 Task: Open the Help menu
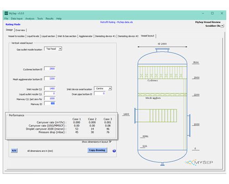[x=59, y=19]
